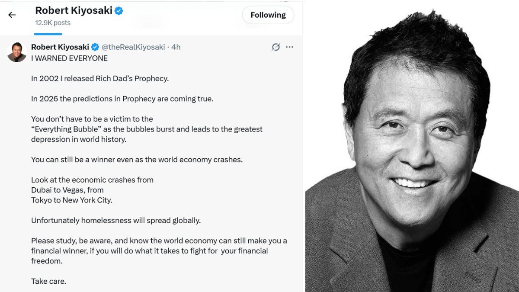
Task: Click the 12.9K posts count
Action: click(x=53, y=22)
